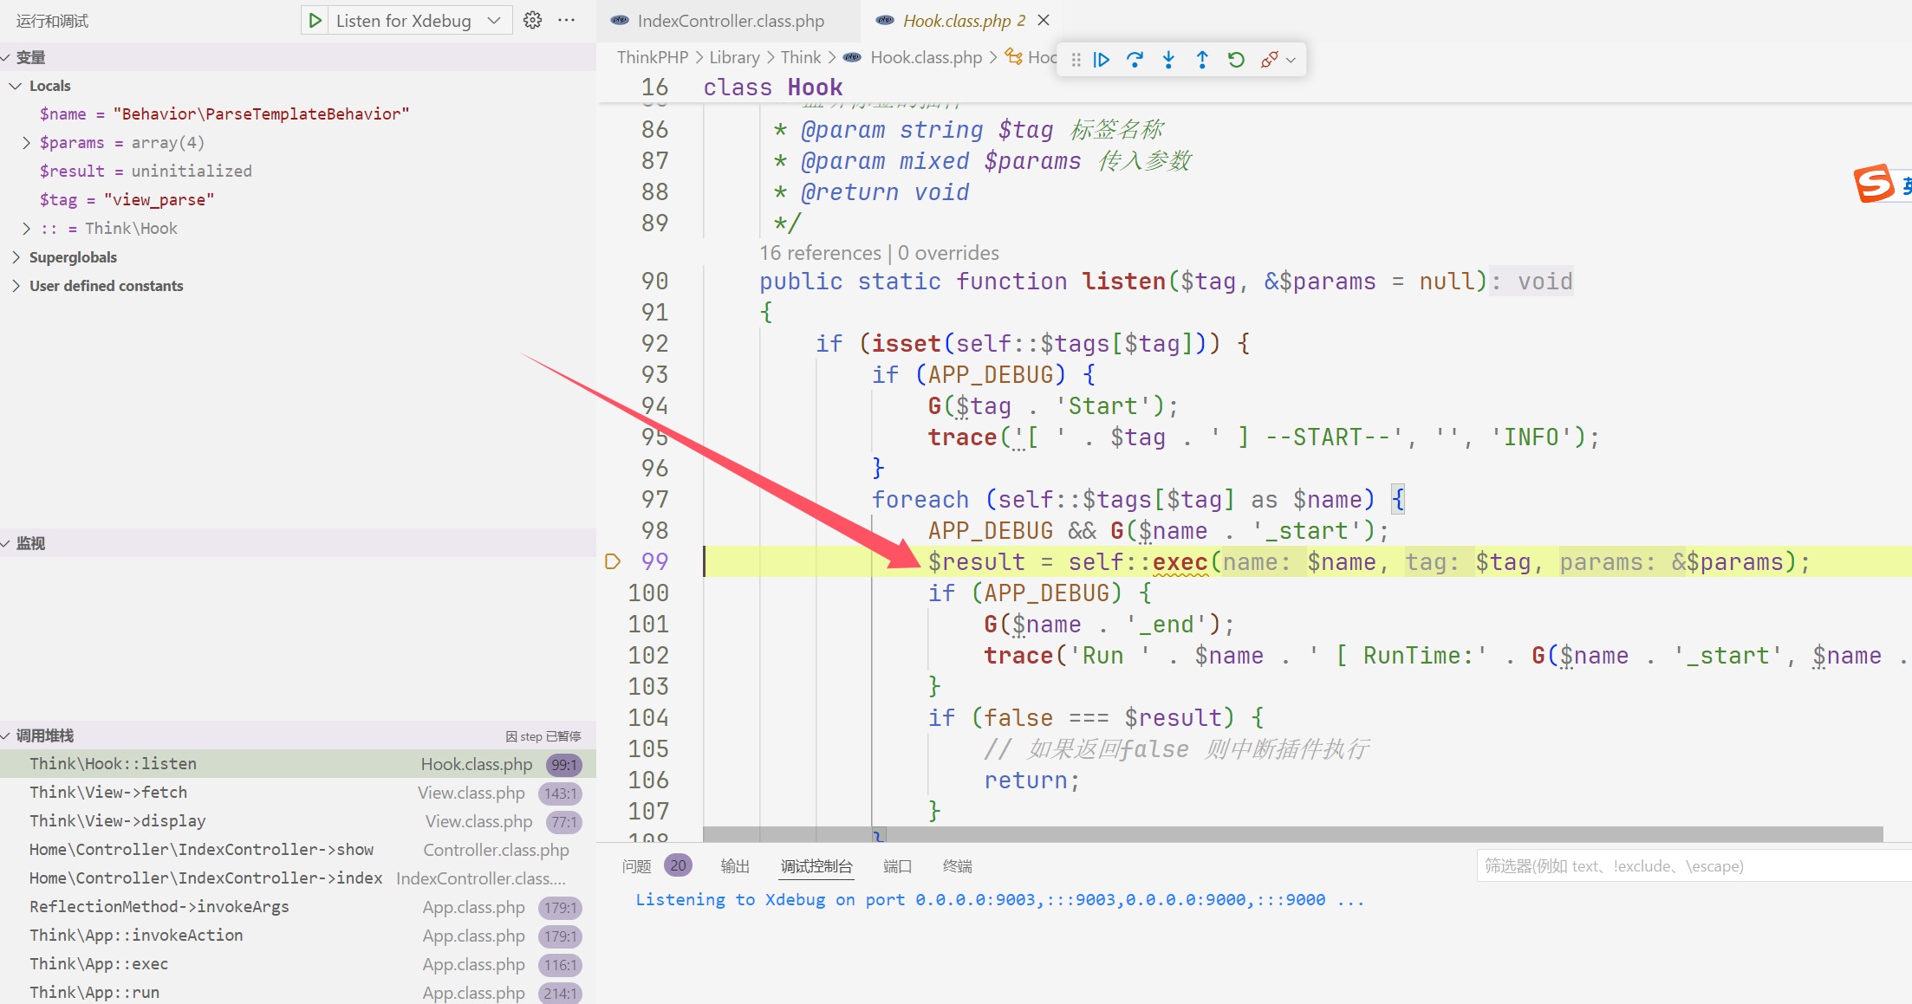1912x1004 pixels.
Task: Open the debug panel's more actions ellipsis
Action: coord(567,21)
